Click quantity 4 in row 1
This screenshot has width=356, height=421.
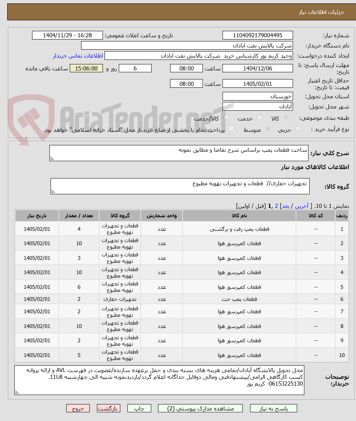coord(79,229)
